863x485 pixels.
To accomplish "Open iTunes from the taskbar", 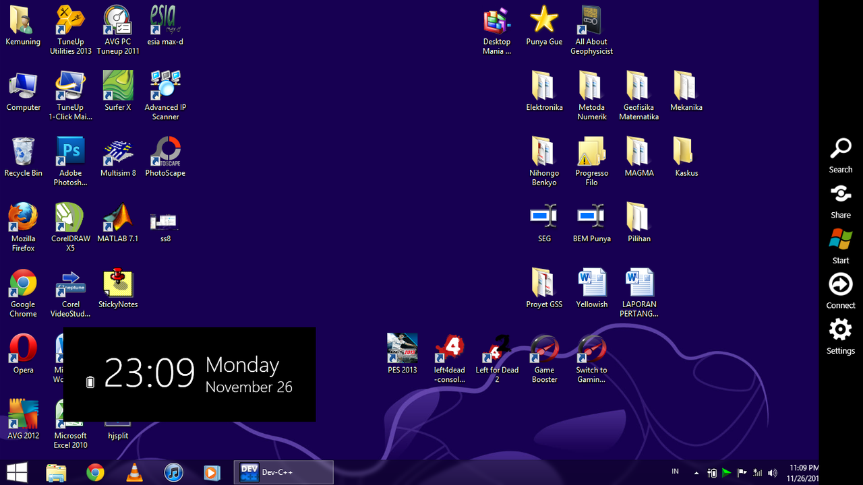I will coord(173,472).
